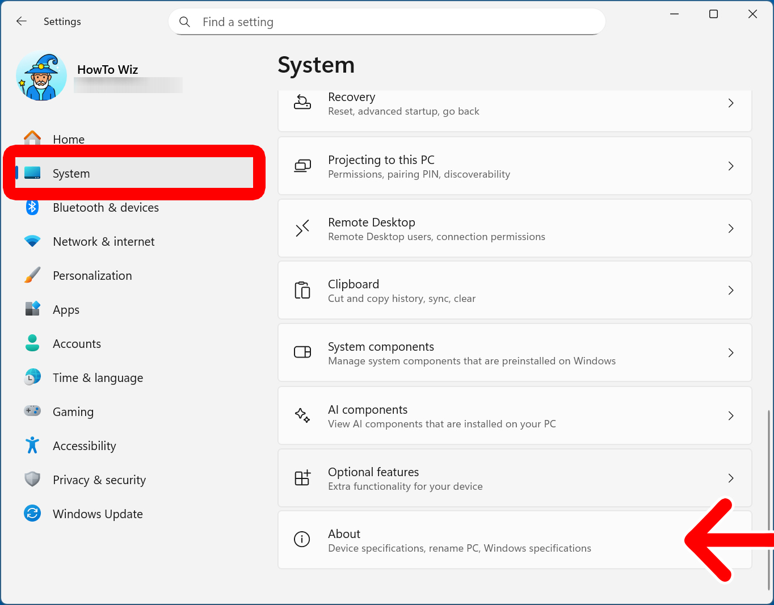
Task: Click the HowTo Wiz wizard avatar
Action: (41, 77)
